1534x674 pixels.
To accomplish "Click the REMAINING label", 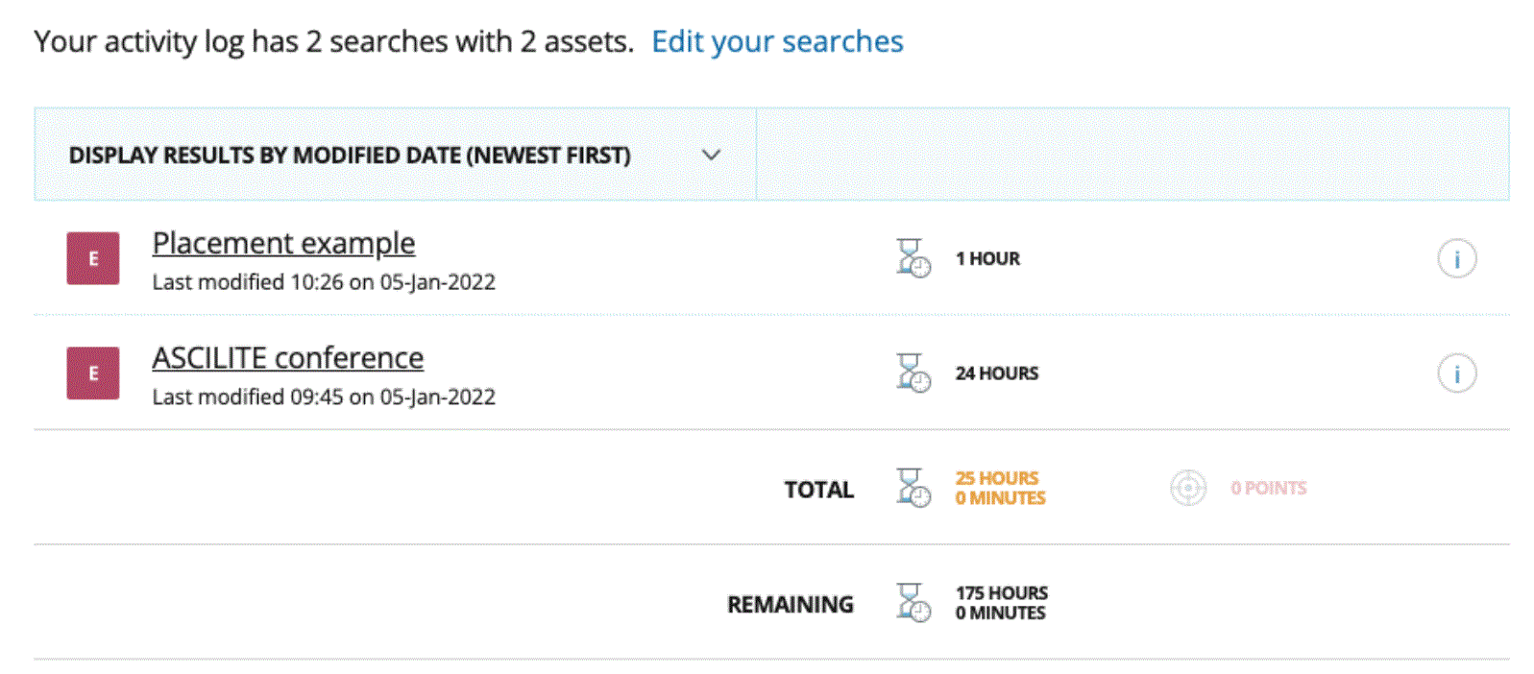I will point(790,604).
